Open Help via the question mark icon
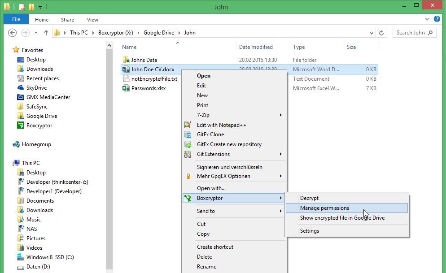 tap(437, 19)
